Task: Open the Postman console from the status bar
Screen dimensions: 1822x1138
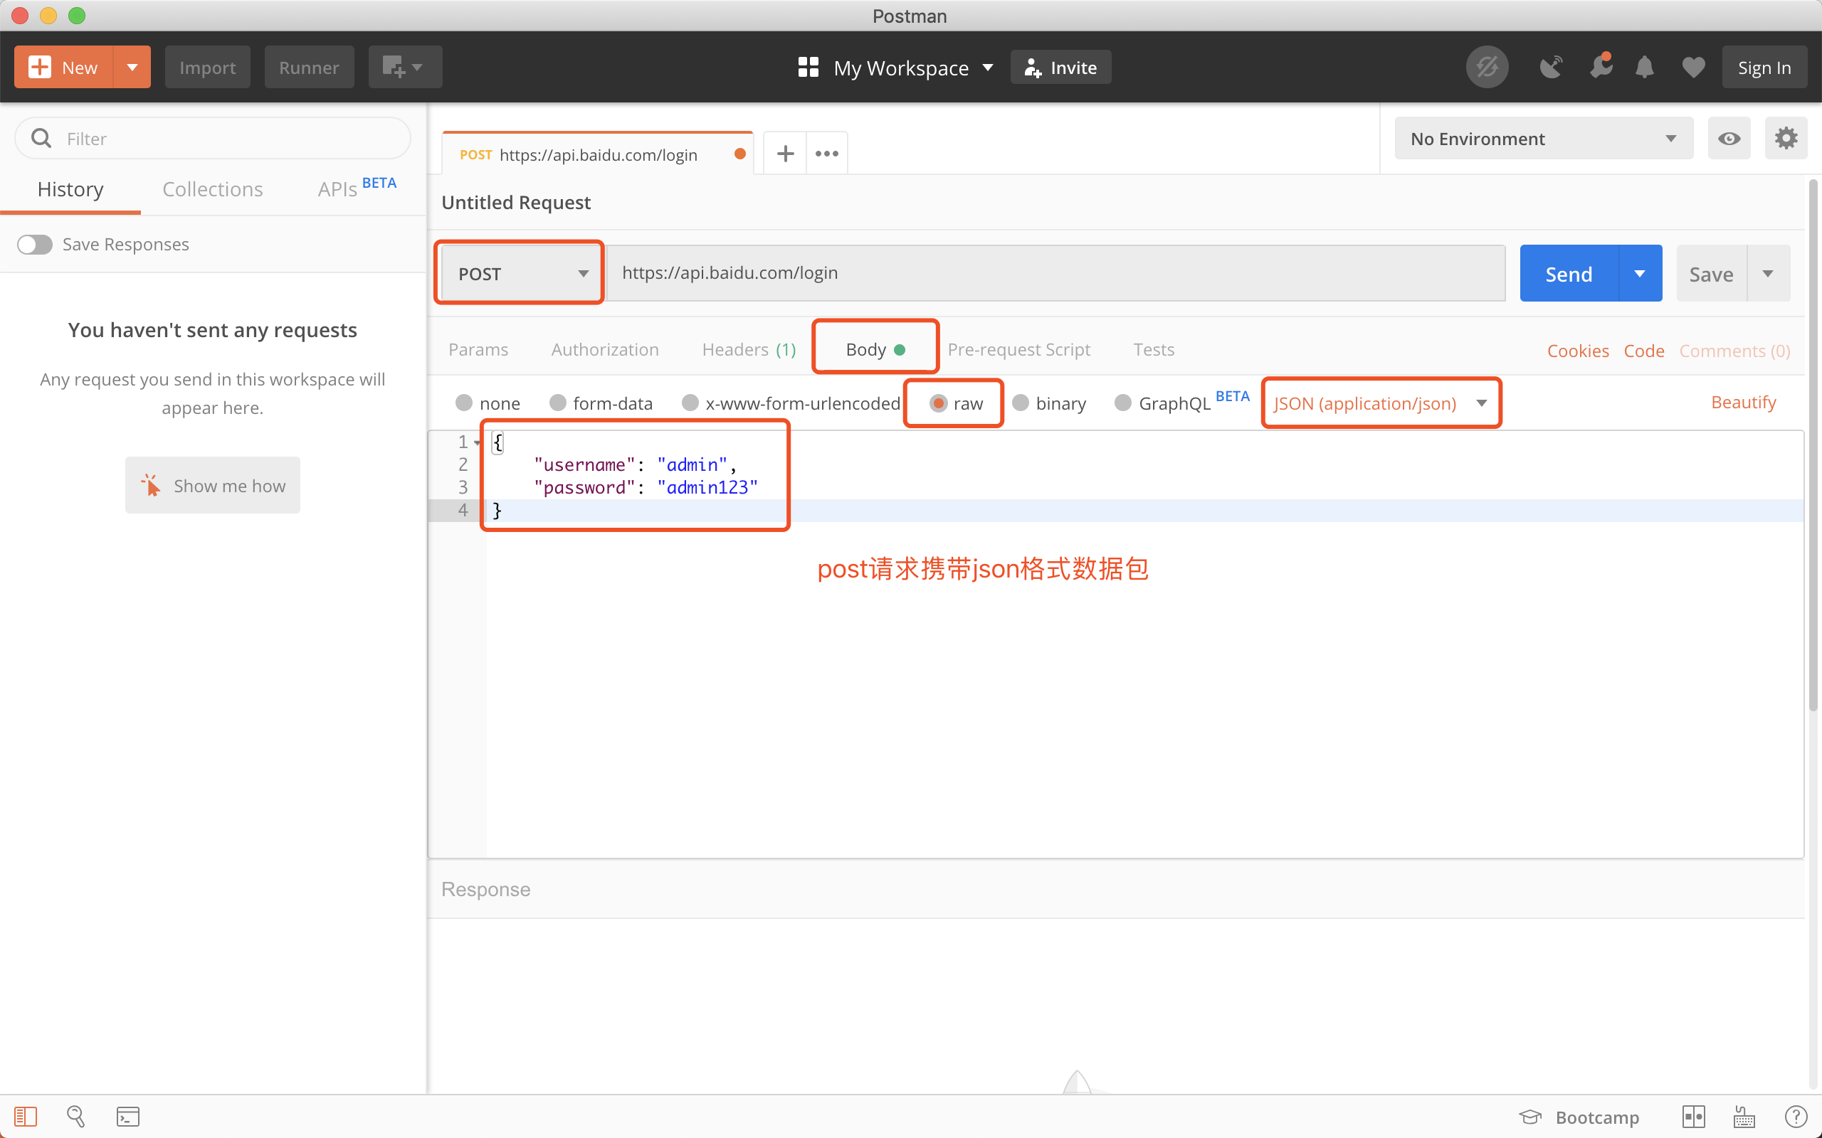Action: click(x=128, y=1116)
